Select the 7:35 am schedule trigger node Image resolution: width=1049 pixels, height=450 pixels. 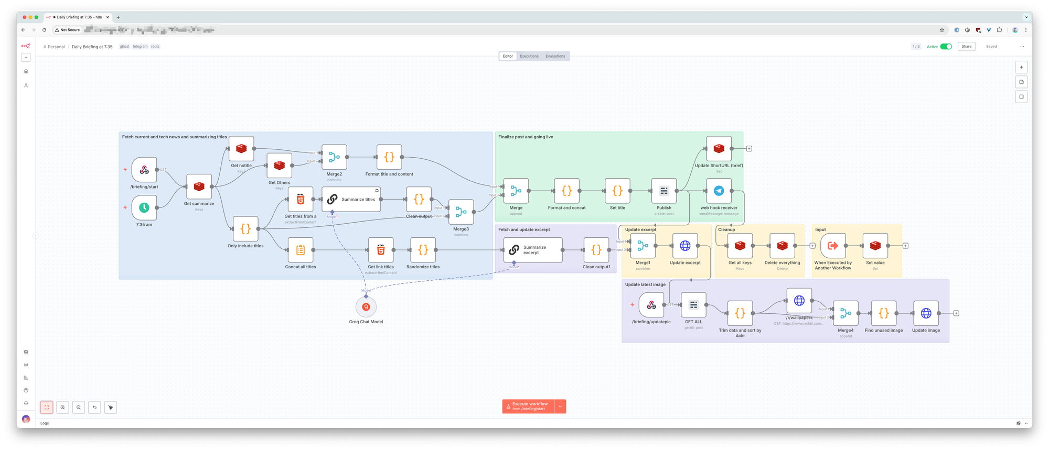[x=144, y=208]
